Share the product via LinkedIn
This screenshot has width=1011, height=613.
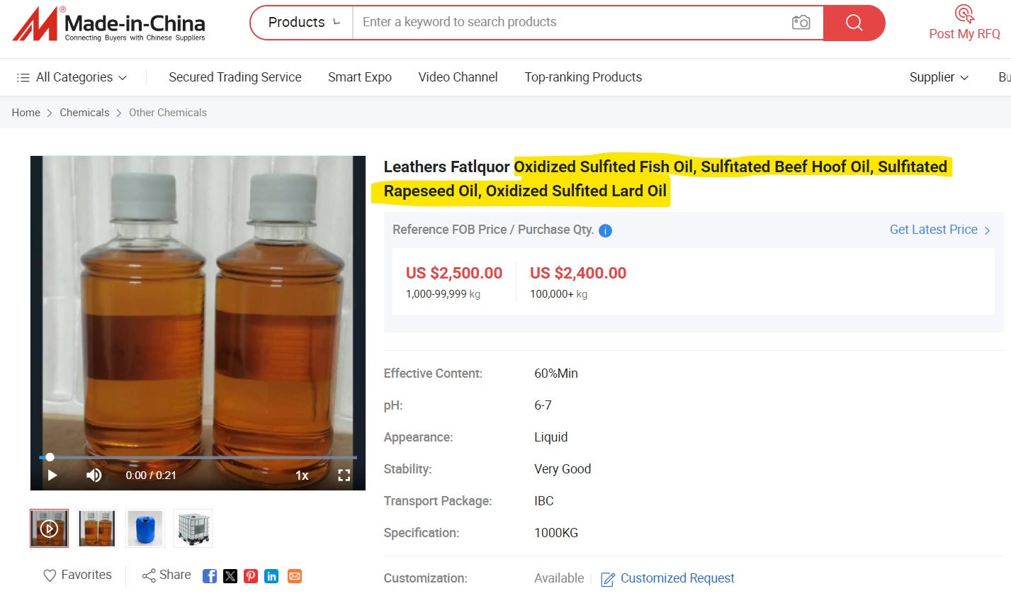pos(271,575)
